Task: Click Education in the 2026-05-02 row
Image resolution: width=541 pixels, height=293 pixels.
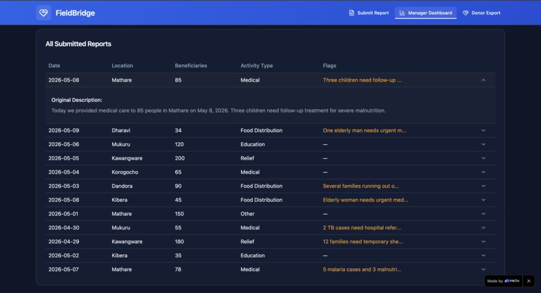Action: point(252,255)
